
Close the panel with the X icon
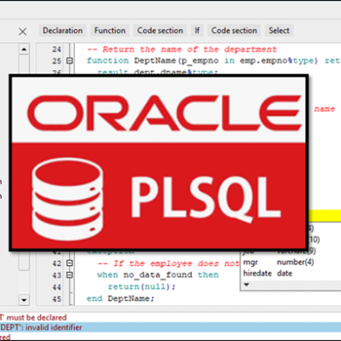(x=23, y=32)
